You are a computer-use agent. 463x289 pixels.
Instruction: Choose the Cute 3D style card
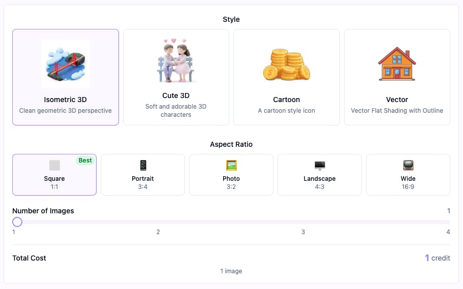click(x=176, y=77)
